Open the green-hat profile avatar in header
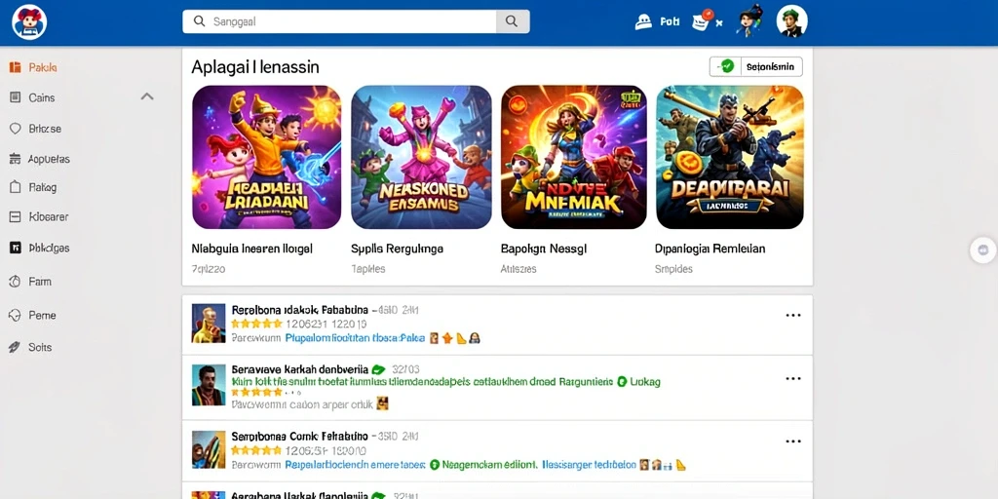This screenshot has width=998, height=499. 791,21
